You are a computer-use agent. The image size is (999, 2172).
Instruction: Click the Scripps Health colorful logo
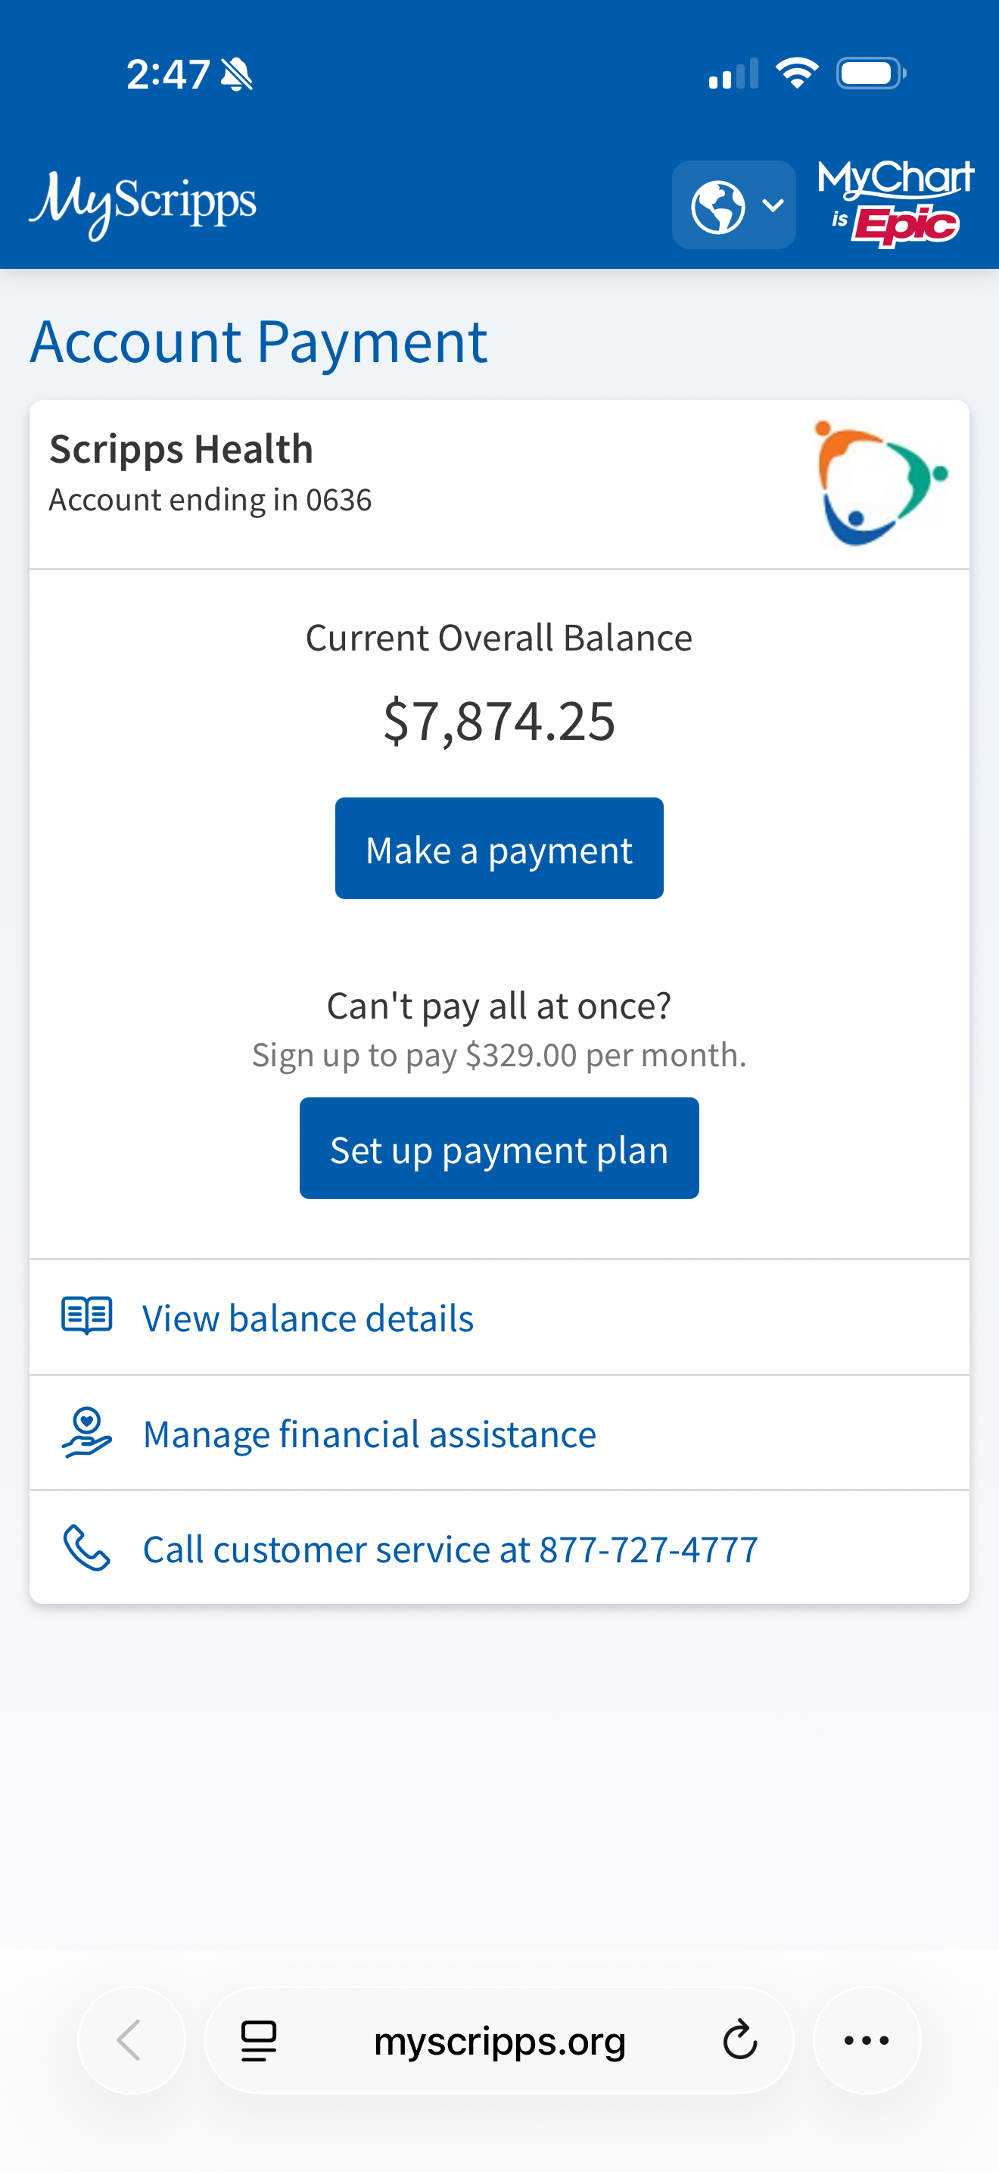click(x=879, y=483)
